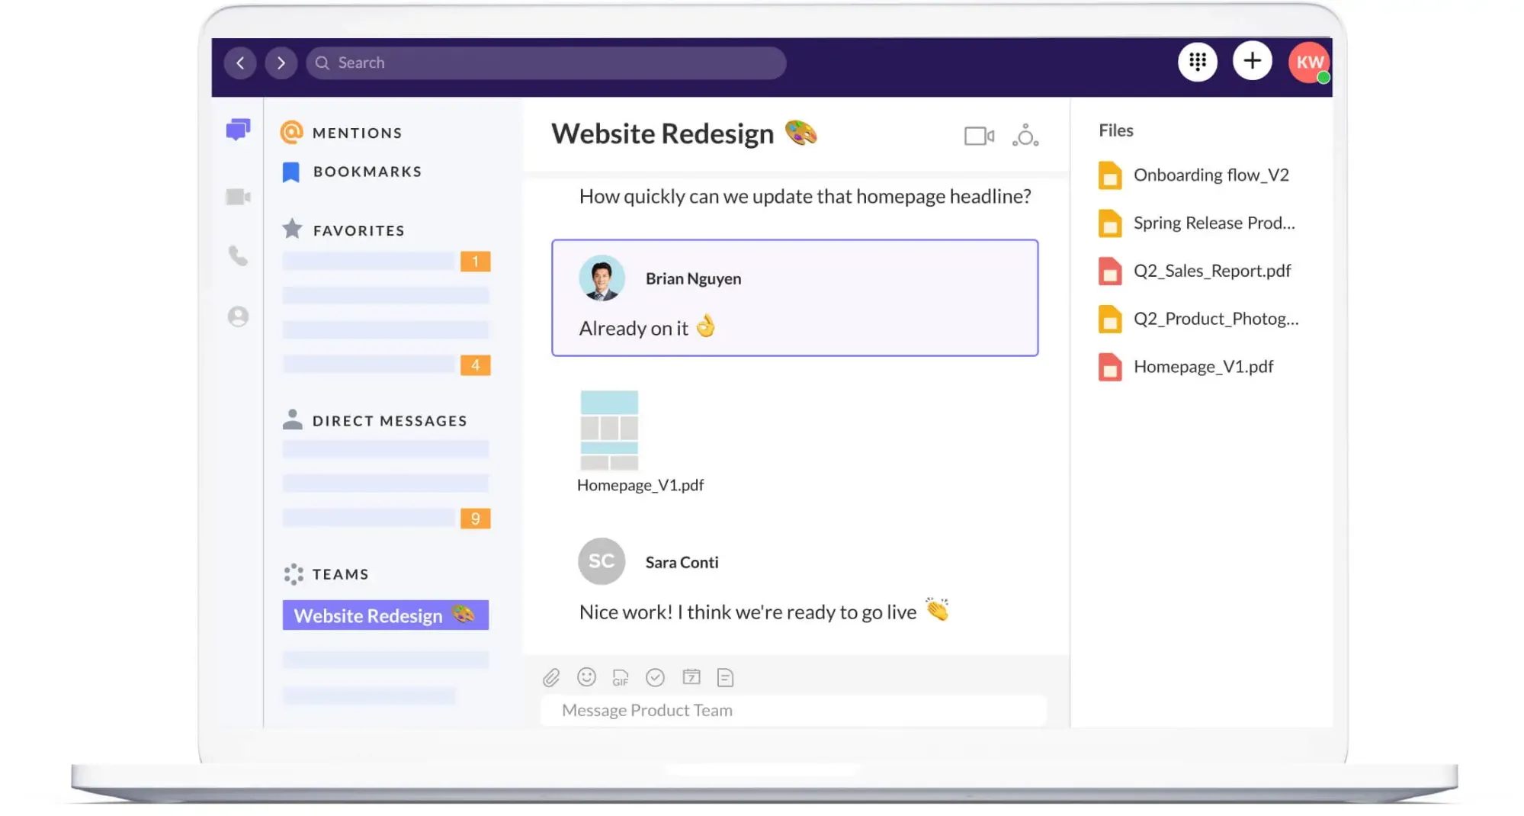Click the plus new item button
This screenshot has height=816, width=1524.
(x=1252, y=62)
